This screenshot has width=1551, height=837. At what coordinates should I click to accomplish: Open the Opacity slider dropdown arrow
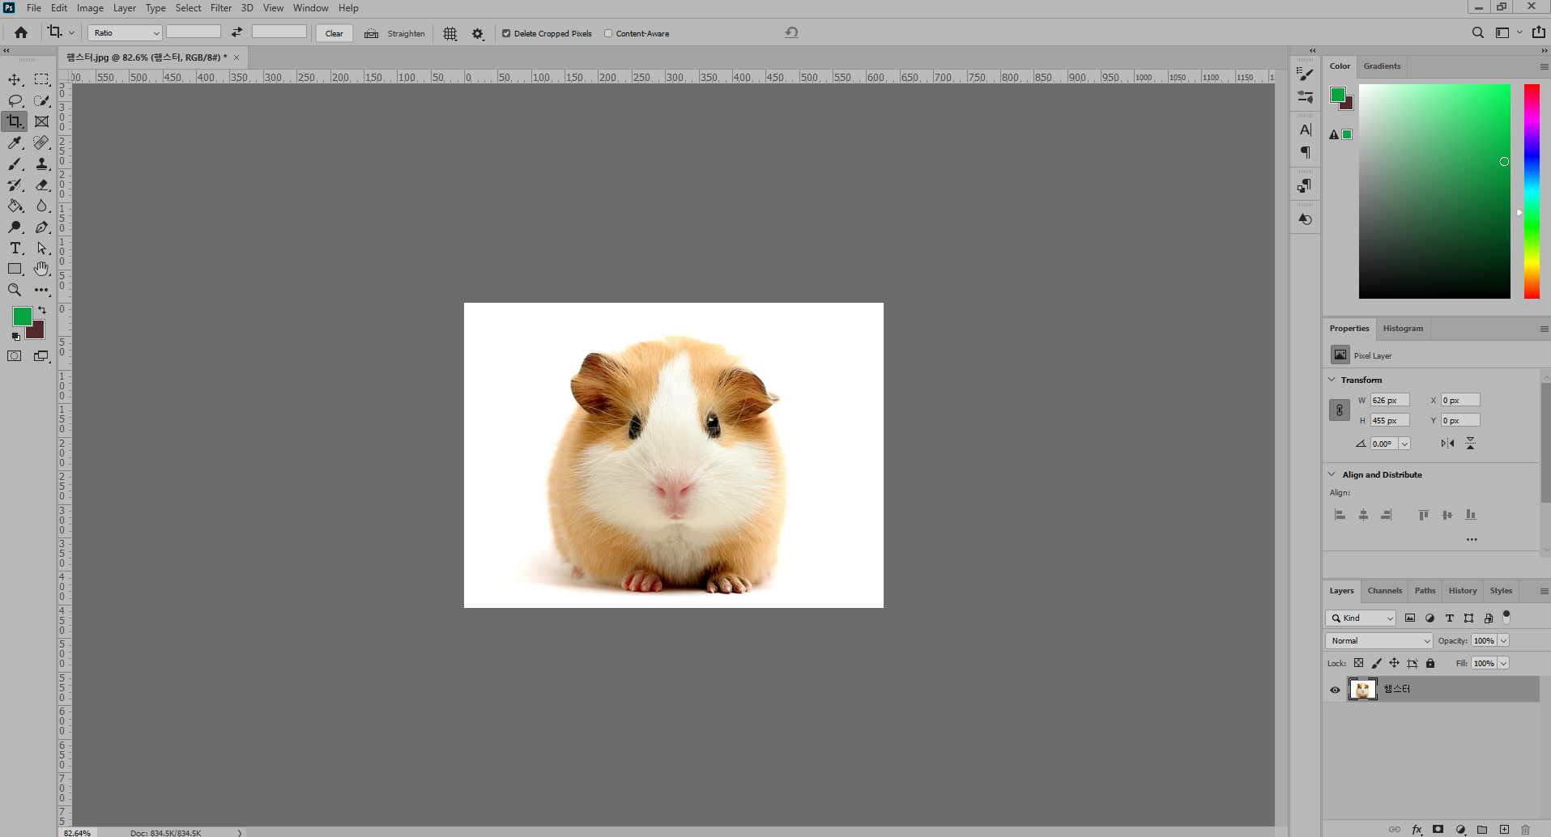[1504, 640]
